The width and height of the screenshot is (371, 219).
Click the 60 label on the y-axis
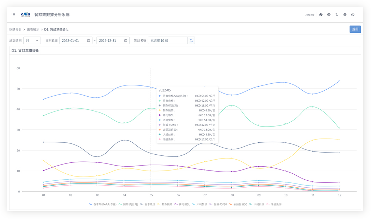[18, 68]
